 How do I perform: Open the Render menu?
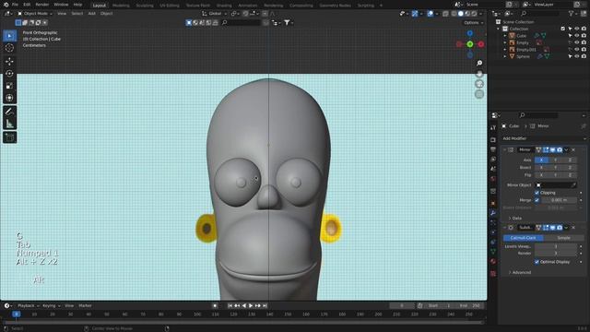point(42,5)
